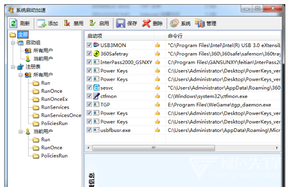Click thumbs-up icon in ctfmon row
This screenshot has width=289, height=187.
coord(157,96)
